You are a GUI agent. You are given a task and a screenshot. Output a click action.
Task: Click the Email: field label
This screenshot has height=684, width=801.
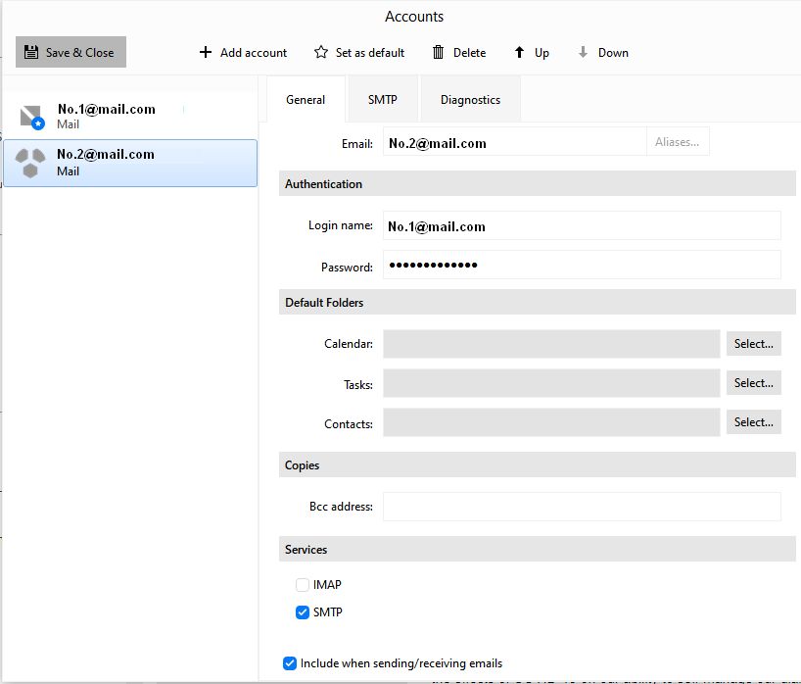pos(357,144)
